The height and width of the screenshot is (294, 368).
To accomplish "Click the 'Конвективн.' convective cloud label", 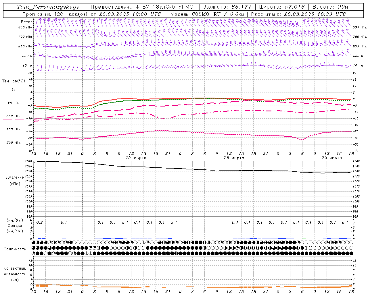I will click(15, 268).
